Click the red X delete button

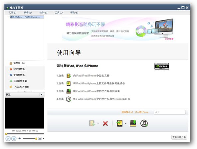pos(105,124)
